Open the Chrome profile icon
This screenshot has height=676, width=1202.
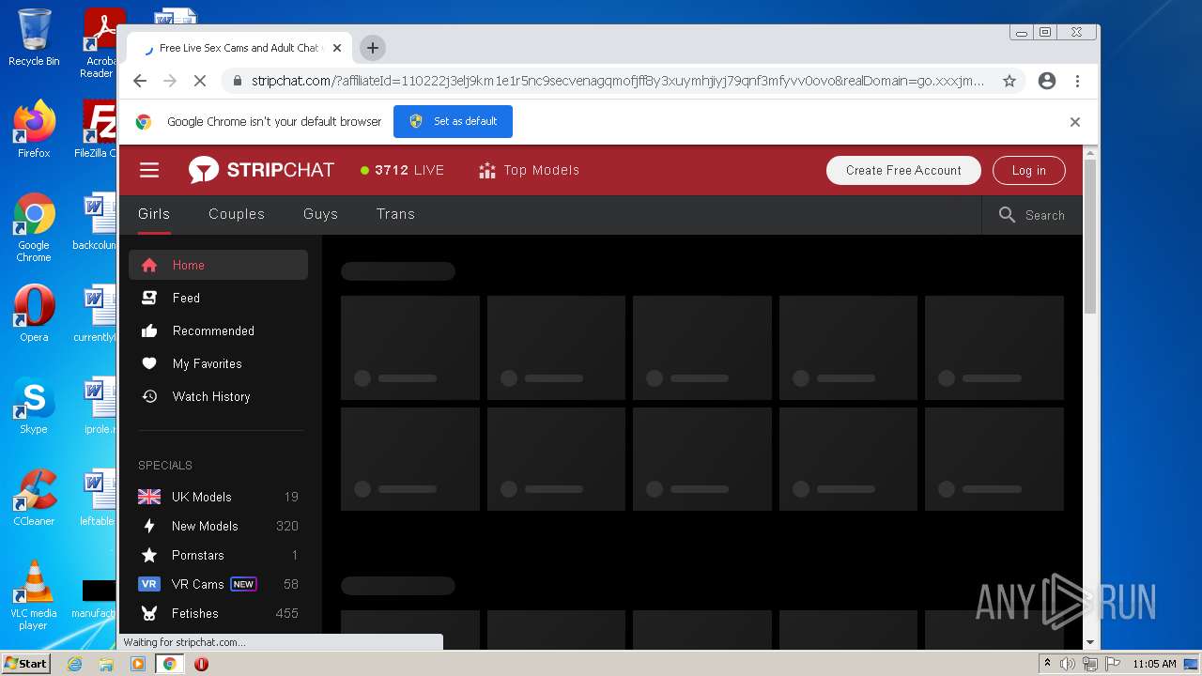(x=1047, y=81)
